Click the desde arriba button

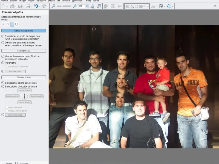[x=24, y=90]
